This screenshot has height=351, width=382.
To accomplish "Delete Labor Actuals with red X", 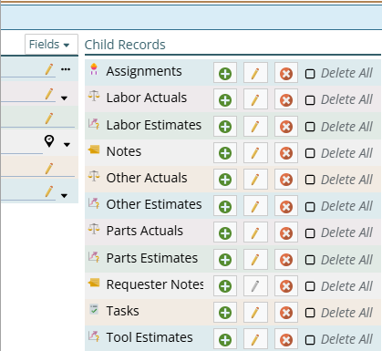I will click(286, 99).
